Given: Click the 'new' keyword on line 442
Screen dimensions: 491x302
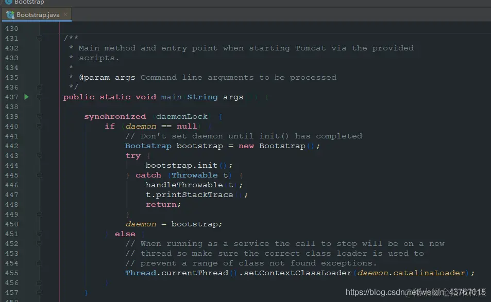Looking at the screenshot, I should click(x=246, y=146).
